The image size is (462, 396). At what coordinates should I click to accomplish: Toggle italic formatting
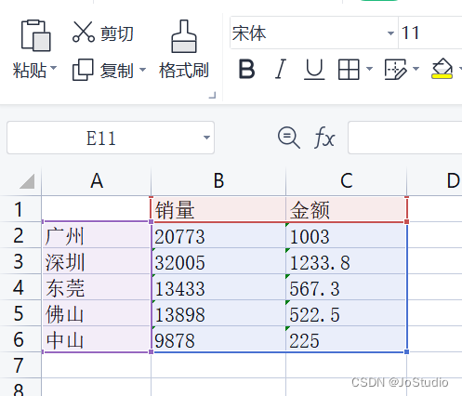click(x=281, y=69)
